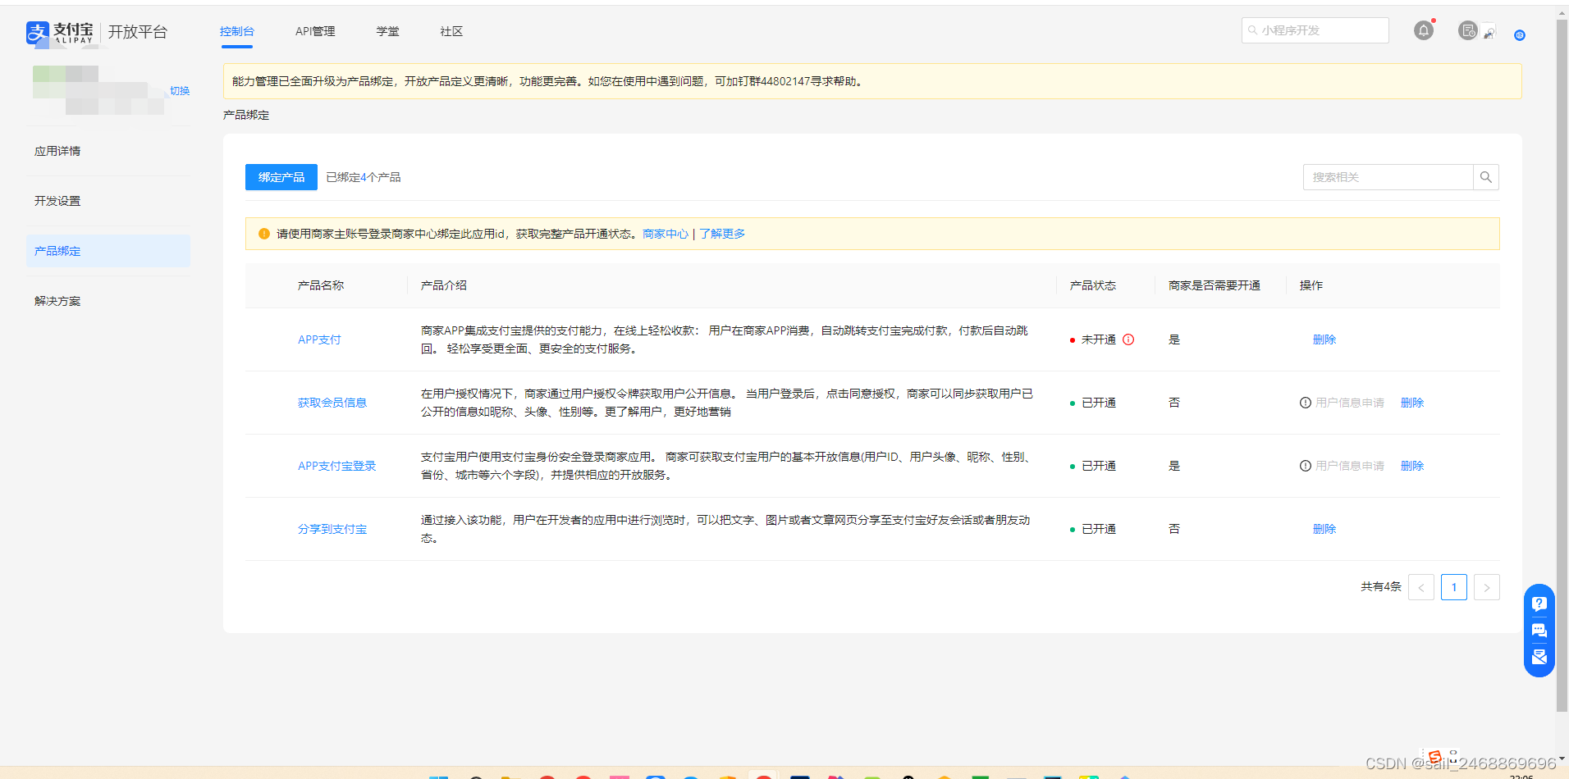Click the Sogou input method icon in the tray
Viewport: 1569px width, 779px height.
pyautogui.click(x=1434, y=757)
